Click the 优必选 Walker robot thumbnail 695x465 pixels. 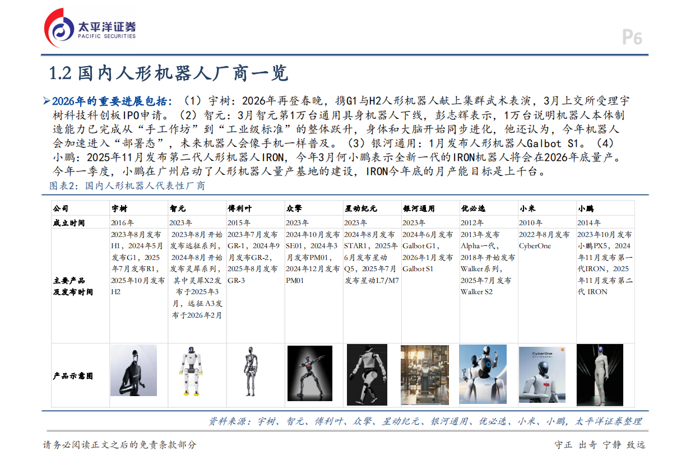coord(484,374)
